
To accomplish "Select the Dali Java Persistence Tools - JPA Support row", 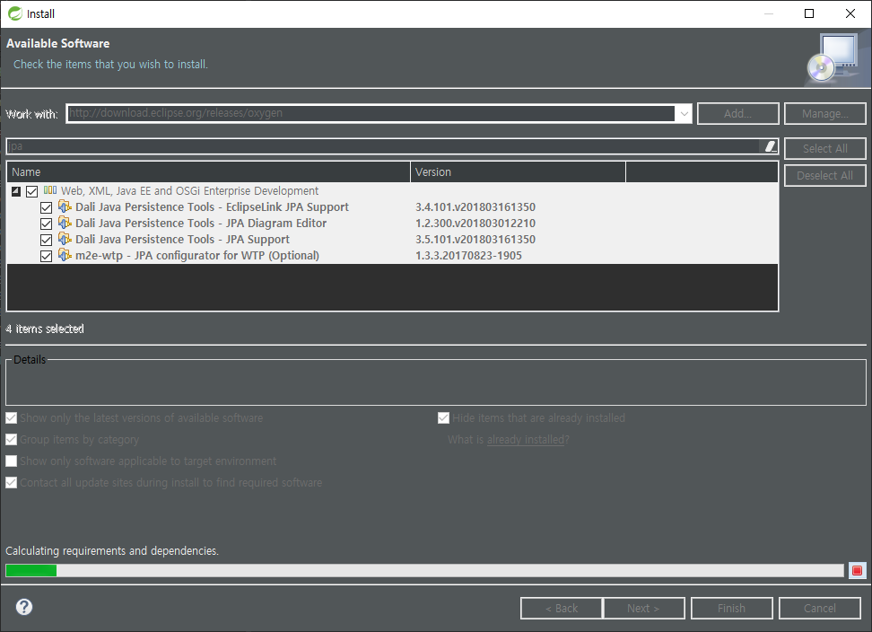I will tap(392, 239).
